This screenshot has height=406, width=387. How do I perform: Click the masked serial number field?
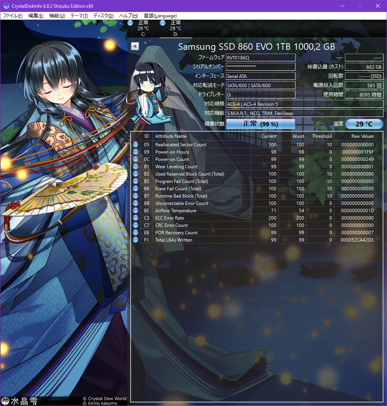coord(260,67)
